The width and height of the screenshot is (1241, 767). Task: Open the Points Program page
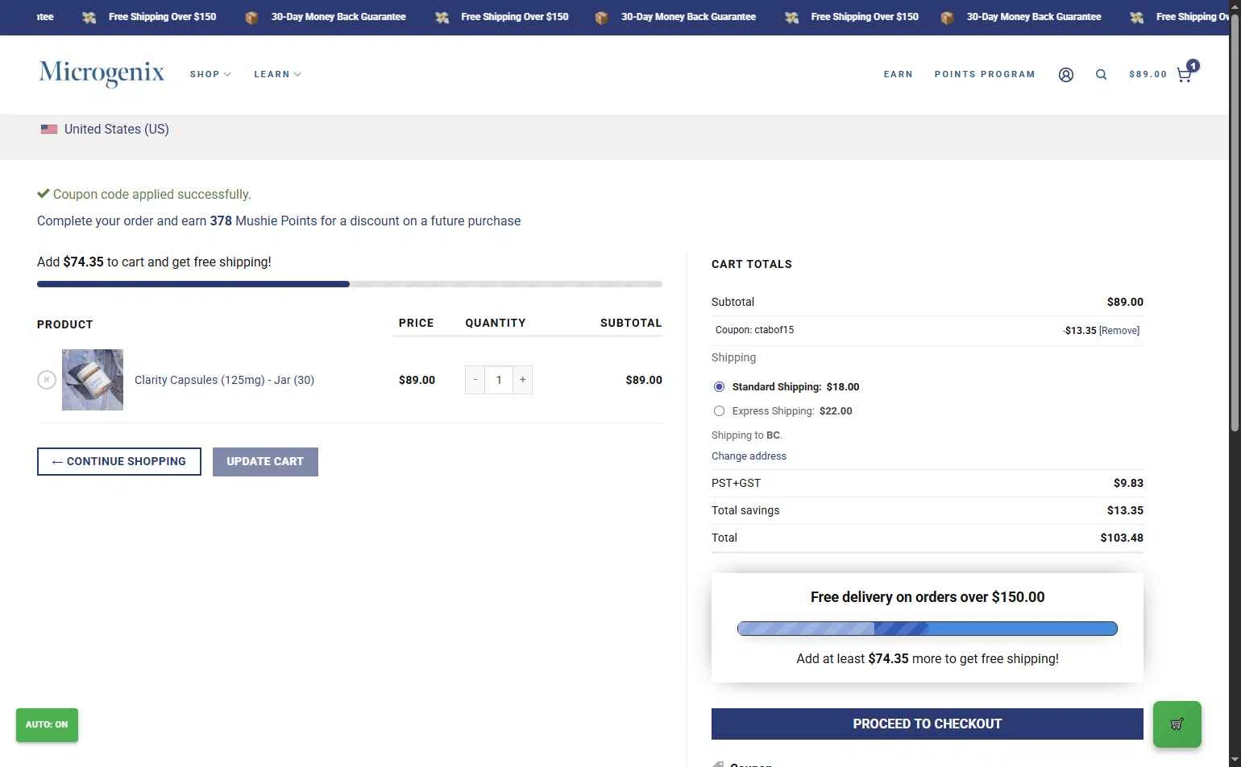[x=985, y=74]
